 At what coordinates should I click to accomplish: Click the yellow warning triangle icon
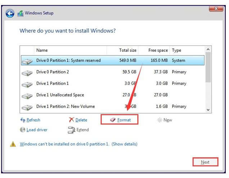tap(13, 144)
